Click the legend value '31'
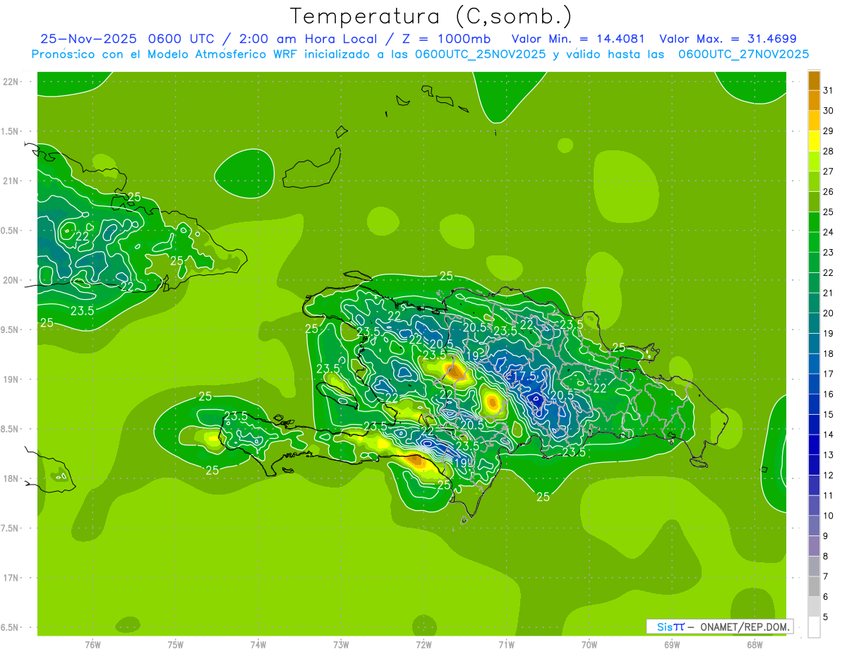 [x=828, y=90]
